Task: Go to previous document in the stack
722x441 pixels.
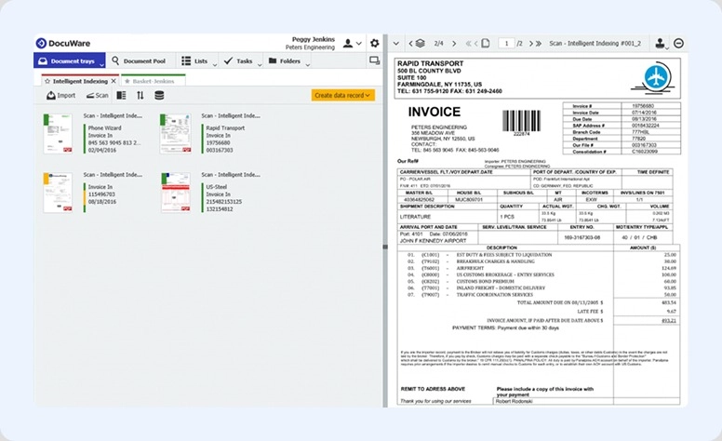Action: [410, 44]
